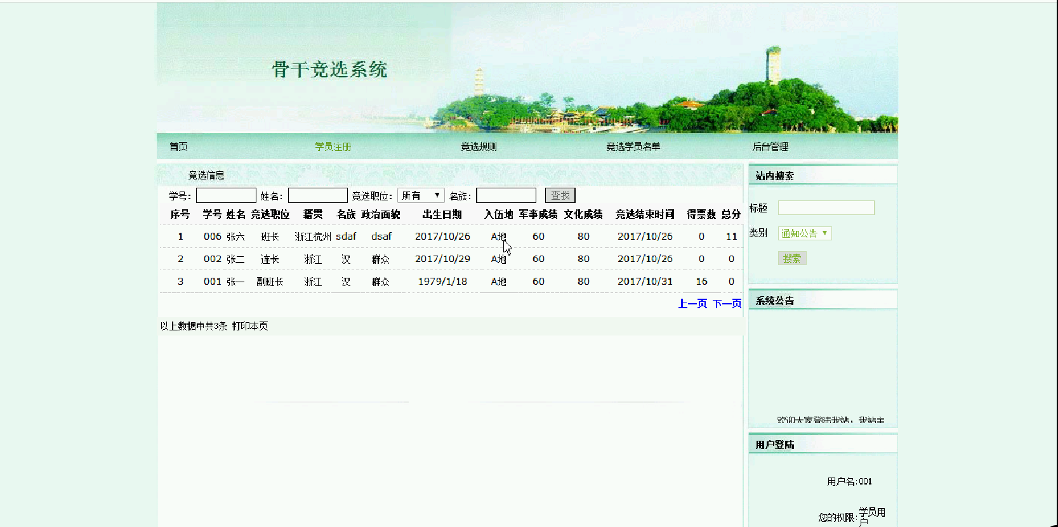This screenshot has height=527, width=1058.
Task: Select student number 001 in the table
Action: point(213,282)
